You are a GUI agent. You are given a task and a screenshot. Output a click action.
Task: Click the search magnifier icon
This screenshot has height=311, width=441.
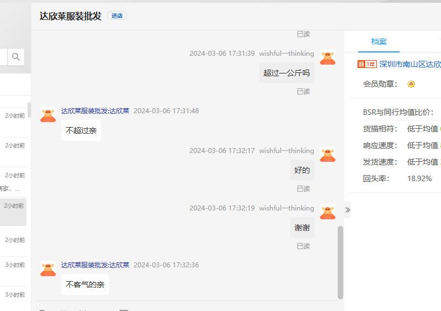point(16,57)
